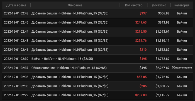
Task: Sort by the Дата и время column header
Action: click(16, 5)
